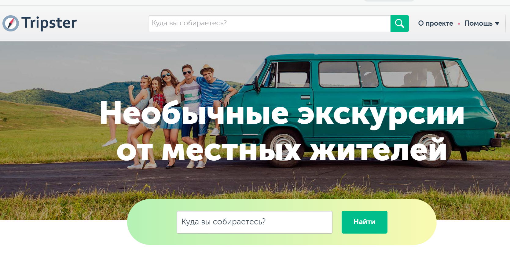Focus the lower «Куда вы собираетесь?» field
Screen dimensions: 510x258
254,222
